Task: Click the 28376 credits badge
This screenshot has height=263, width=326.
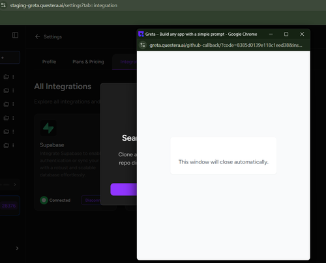Action: click(8, 206)
